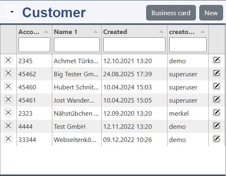Delete customer with account 33344
226x176 pixels.
[x=8, y=139]
